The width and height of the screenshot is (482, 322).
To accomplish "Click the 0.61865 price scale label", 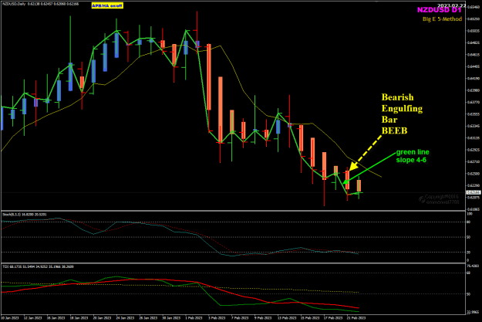I will click(474, 209).
